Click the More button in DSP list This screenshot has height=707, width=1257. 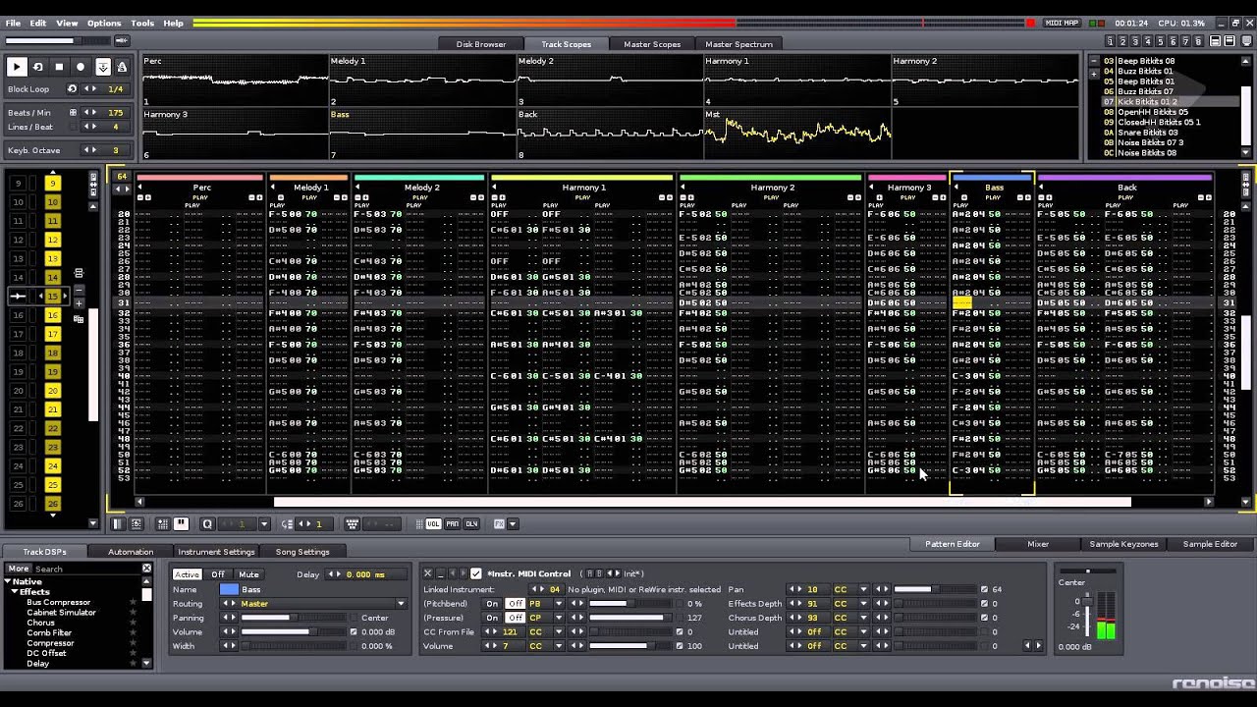(19, 569)
